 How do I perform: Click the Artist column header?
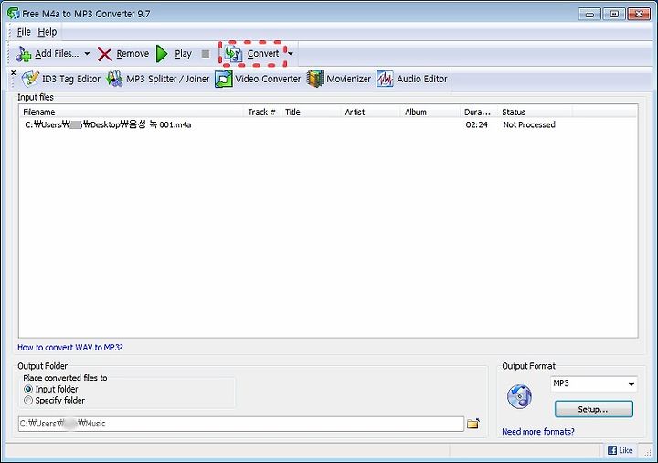click(370, 113)
